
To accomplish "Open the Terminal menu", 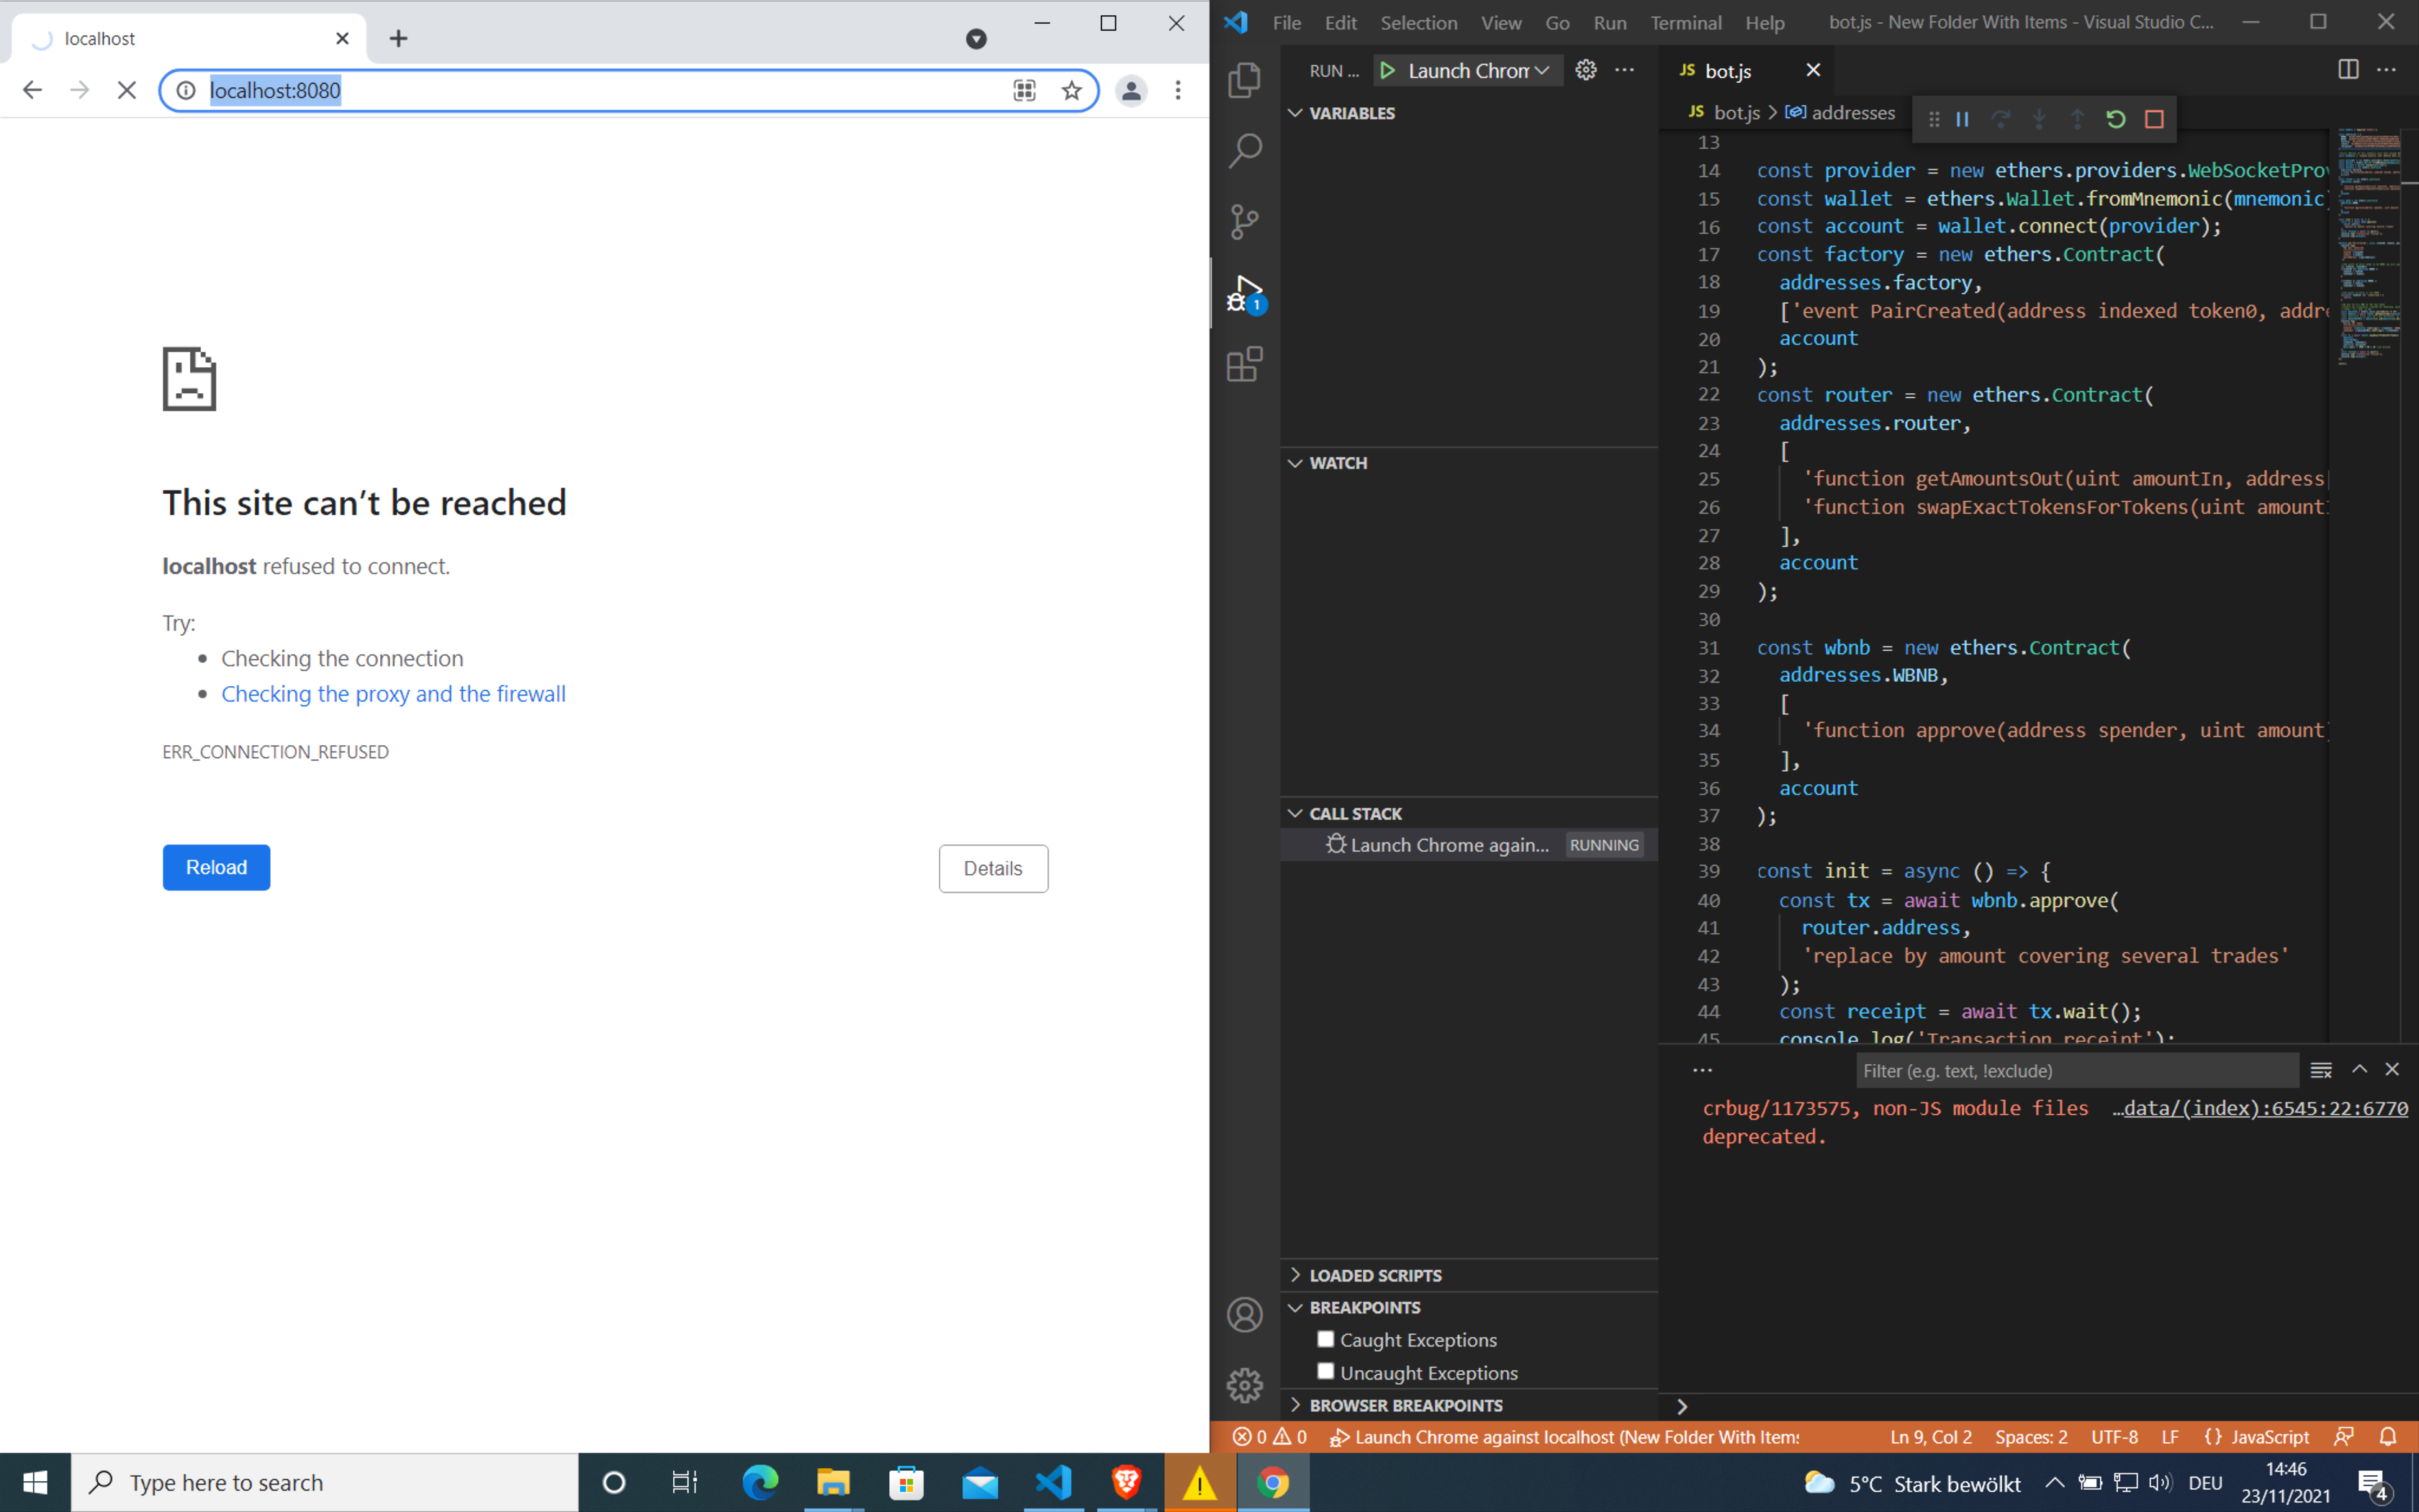I will click(x=1685, y=22).
